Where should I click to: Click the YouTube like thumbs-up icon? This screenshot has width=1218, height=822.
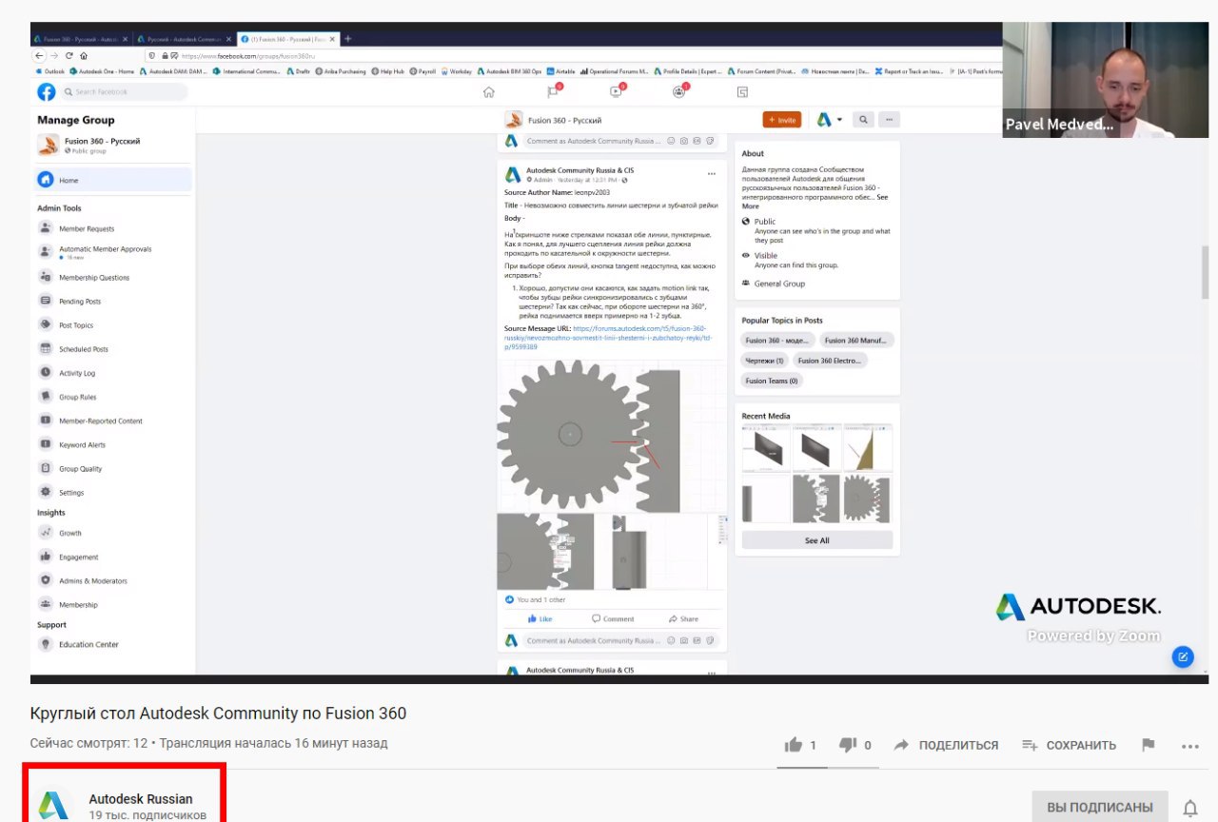point(793,745)
